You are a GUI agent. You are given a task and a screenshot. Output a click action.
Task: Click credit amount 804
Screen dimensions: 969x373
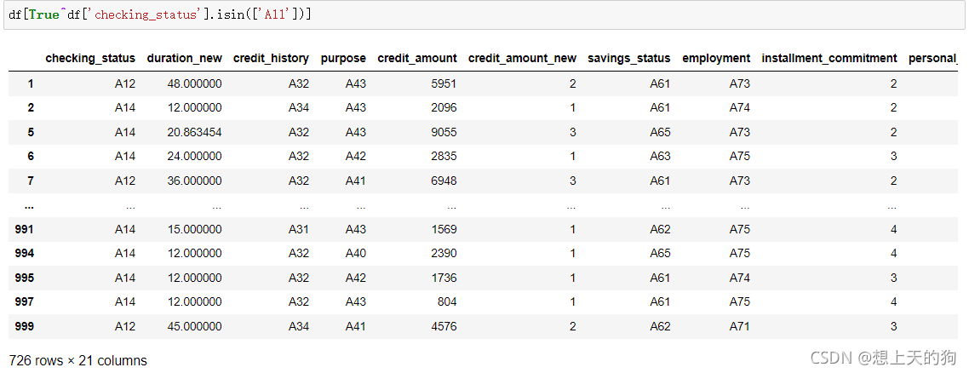(x=447, y=302)
